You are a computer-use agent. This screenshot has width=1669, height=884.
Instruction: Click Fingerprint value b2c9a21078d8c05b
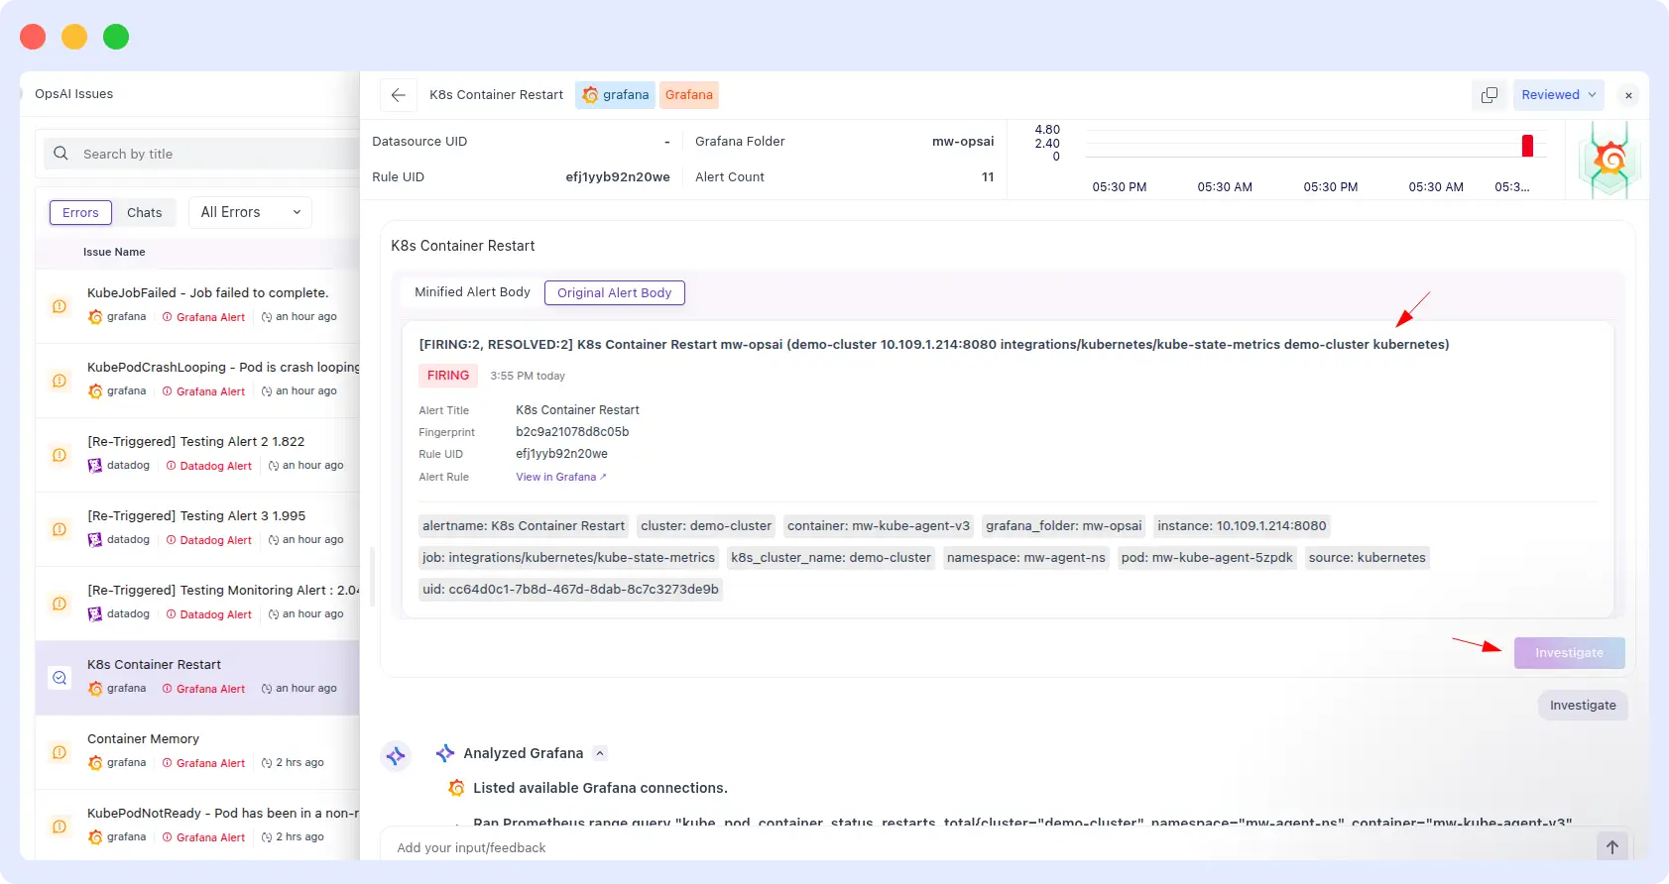click(x=572, y=432)
